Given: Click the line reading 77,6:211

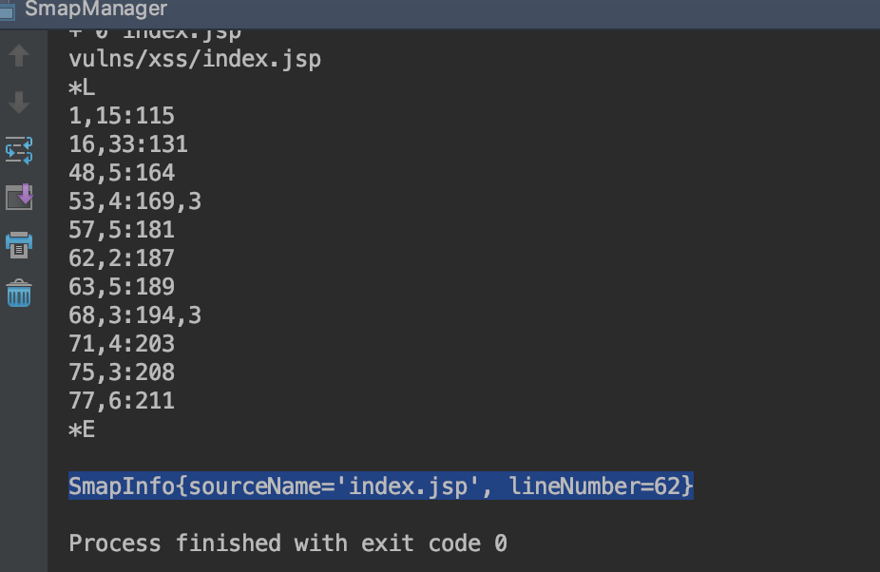Looking at the screenshot, I should pos(122,401).
